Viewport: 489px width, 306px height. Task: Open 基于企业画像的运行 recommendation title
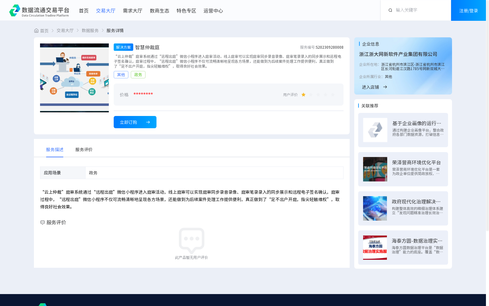[x=417, y=123]
